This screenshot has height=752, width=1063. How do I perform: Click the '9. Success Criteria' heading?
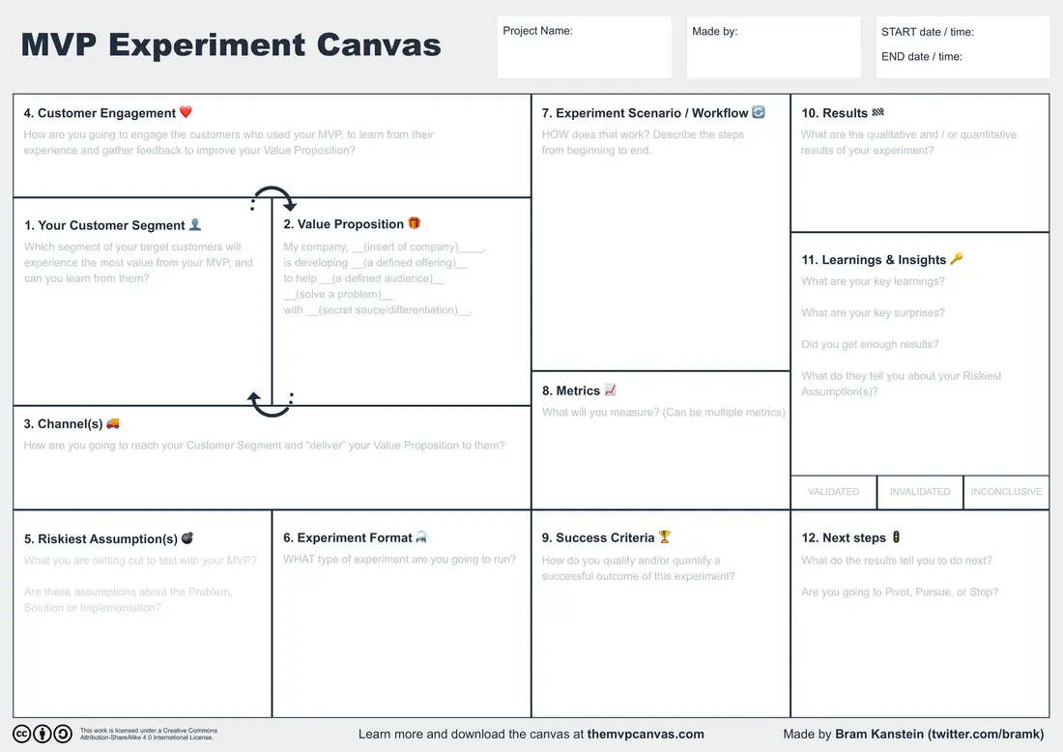click(598, 537)
